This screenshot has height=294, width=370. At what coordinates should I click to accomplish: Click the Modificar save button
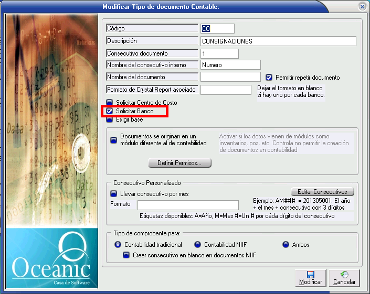click(x=310, y=278)
